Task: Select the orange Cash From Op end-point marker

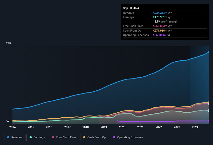Action: pyautogui.click(x=209, y=103)
